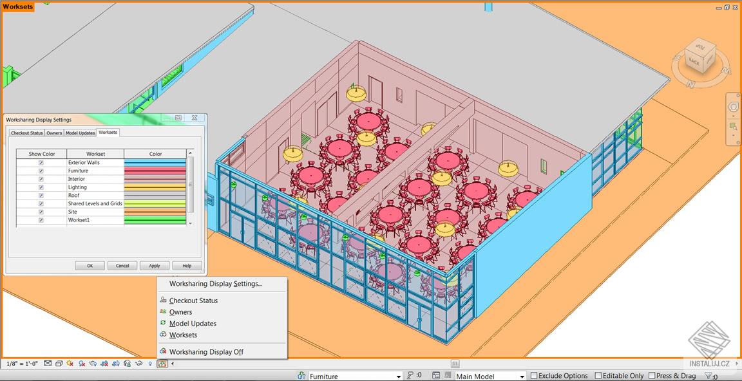This screenshot has width=742, height=381.
Task: Open the Main Model design options dropdown
Action: (522, 375)
